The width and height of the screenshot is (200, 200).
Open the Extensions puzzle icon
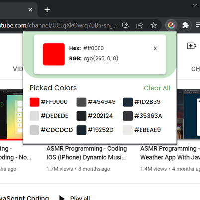185,25
